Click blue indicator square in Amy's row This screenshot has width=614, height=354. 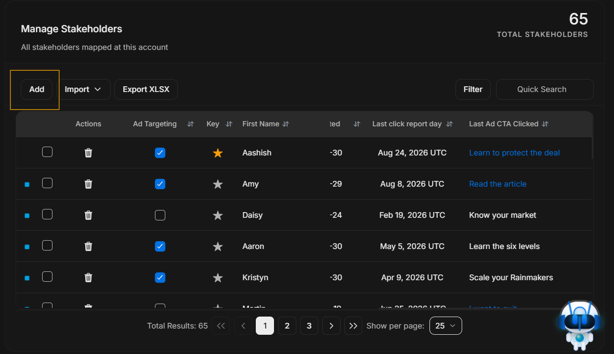[x=27, y=185]
